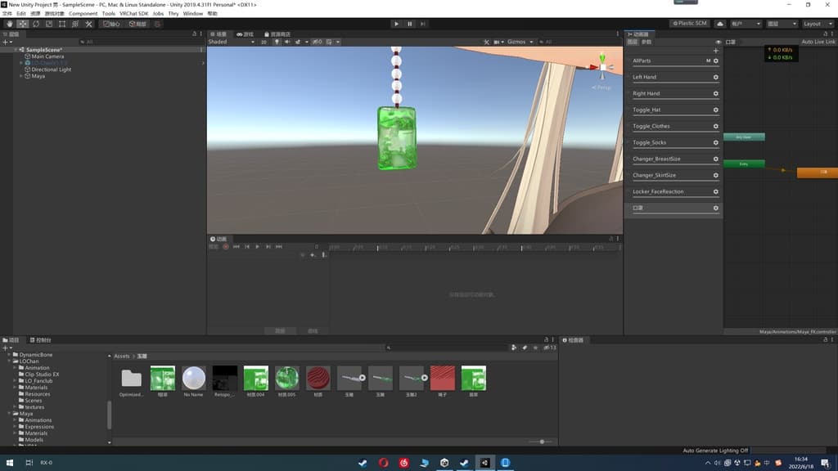This screenshot has height=471, width=838.
Task: Toggle scene lighting in Scene view
Action: 277,42
